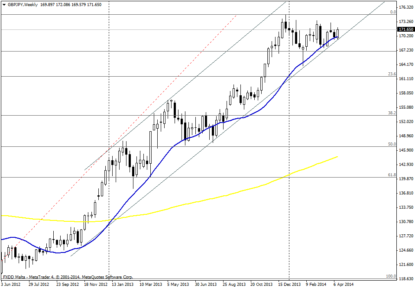Screen dimensions: 415x288
Task: Click the 3 Jun 2012 date label
Action: pos(10,285)
